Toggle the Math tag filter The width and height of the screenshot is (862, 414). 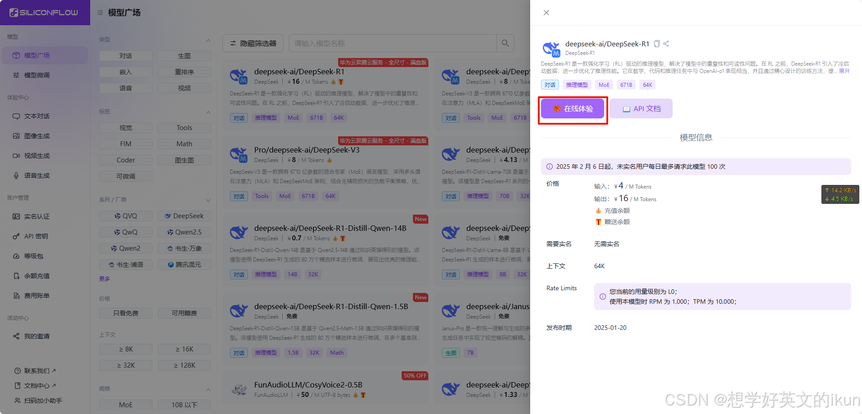click(x=184, y=144)
